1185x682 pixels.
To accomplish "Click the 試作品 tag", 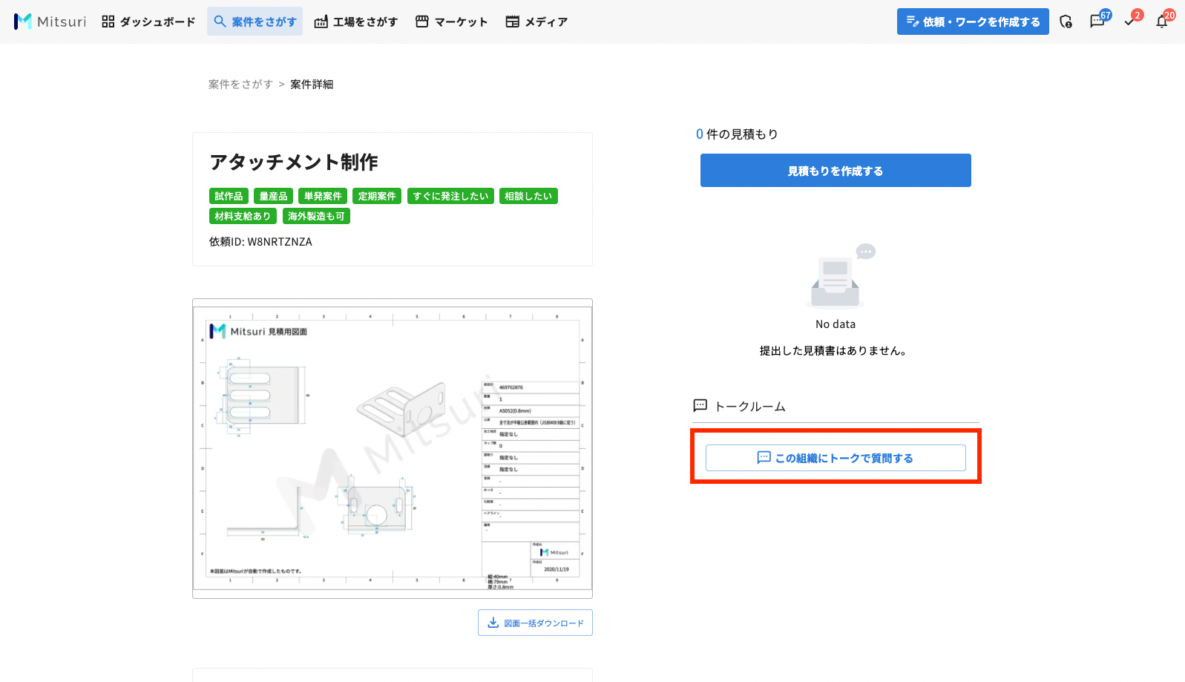I will point(229,196).
